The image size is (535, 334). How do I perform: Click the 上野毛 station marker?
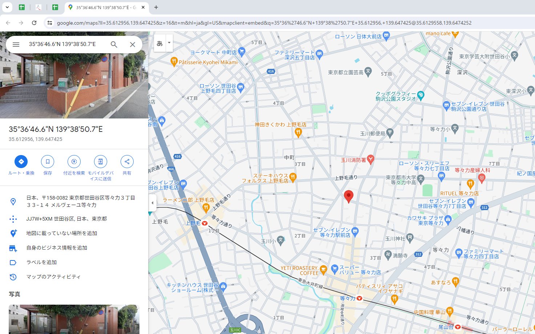(x=205, y=223)
